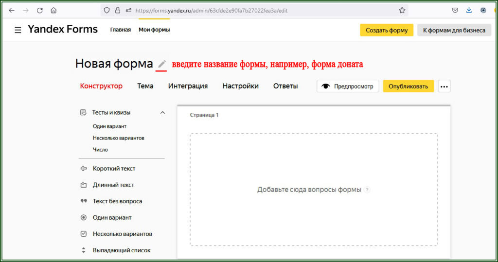Image resolution: width=498 pixels, height=262 pixels.
Task: Add quiz question Один вариант under Тесты
Action: pyautogui.click(x=109, y=126)
